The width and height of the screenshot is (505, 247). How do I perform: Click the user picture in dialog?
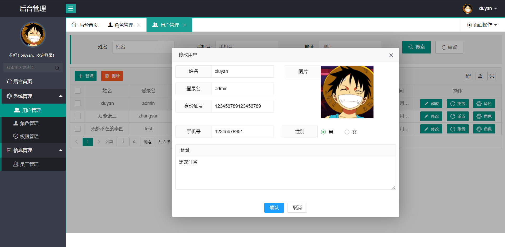(347, 92)
